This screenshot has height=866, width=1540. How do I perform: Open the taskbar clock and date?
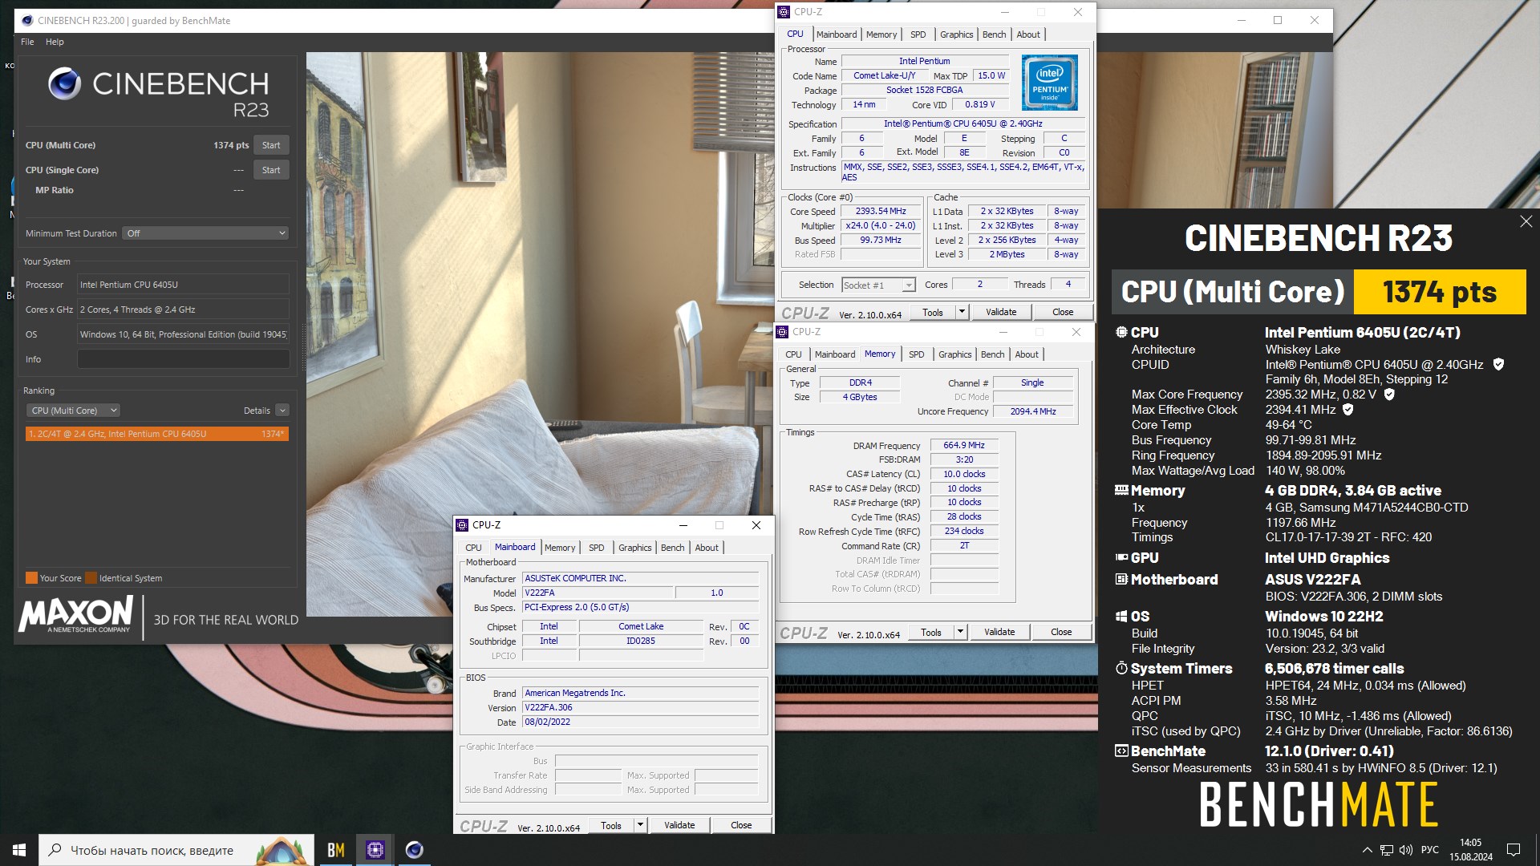tap(1470, 850)
